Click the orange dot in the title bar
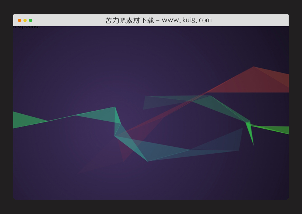302x214 pixels. (20, 20)
